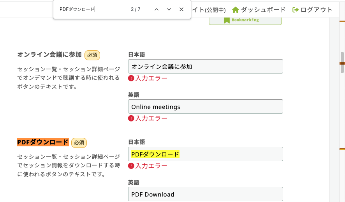The height and width of the screenshot is (202, 345).
Task: Click 入力エラー below Japanese PDFダウンロード field
Action: [151, 166]
